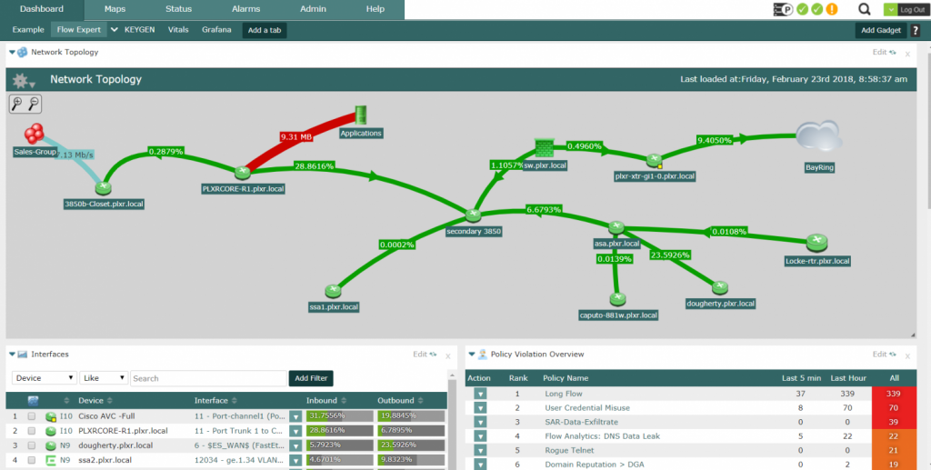Viewport: 931px width, 470px height.
Task: Click the ssa2.plxr.local device type icon
Action: point(51,460)
